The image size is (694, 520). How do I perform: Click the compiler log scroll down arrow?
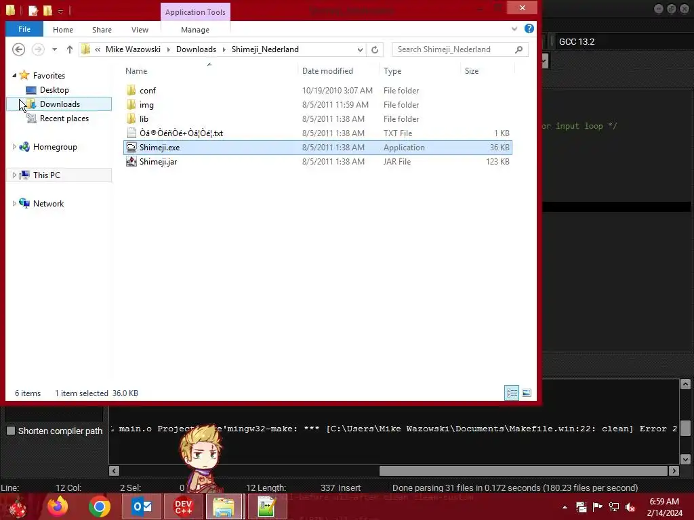coord(685,459)
